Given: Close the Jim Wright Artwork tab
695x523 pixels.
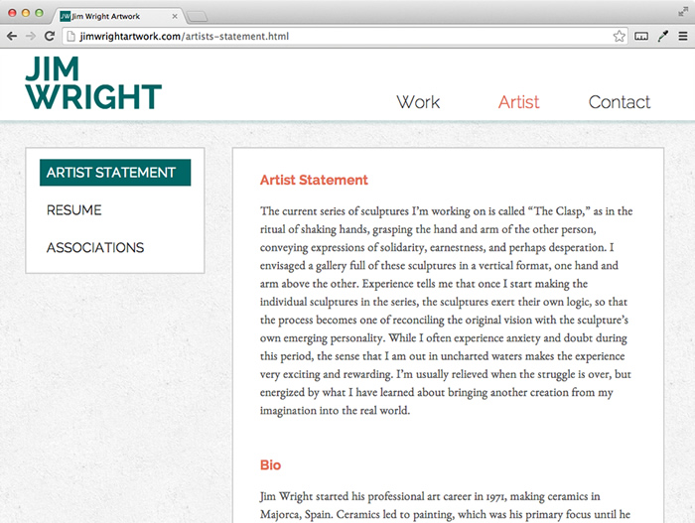Looking at the screenshot, I should 175,17.
